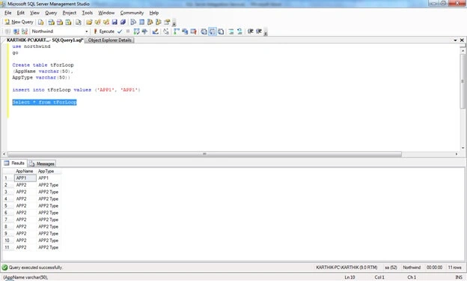Execute the selected query
Viewport: 467px width, 281px height.
(104, 31)
